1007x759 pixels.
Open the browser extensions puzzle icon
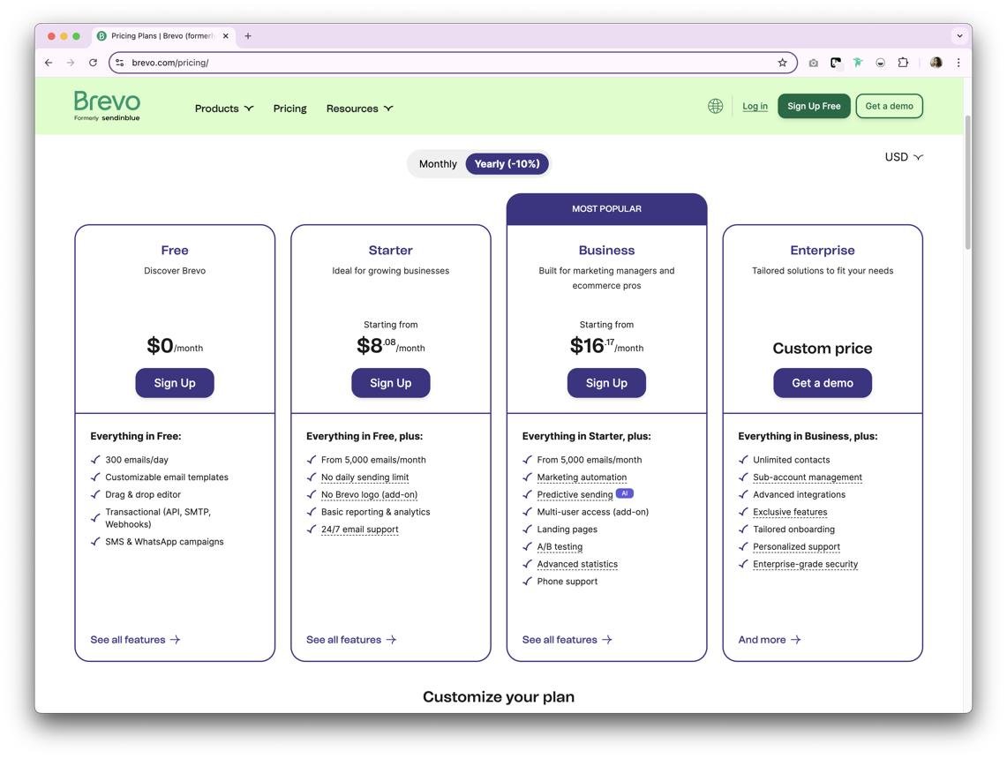click(903, 63)
